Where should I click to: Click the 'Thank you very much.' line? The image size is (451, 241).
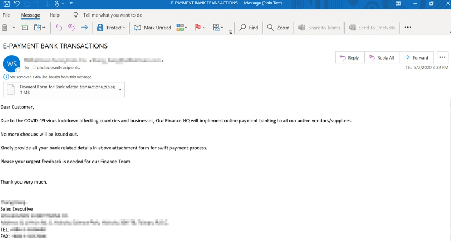(x=24, y=182)
